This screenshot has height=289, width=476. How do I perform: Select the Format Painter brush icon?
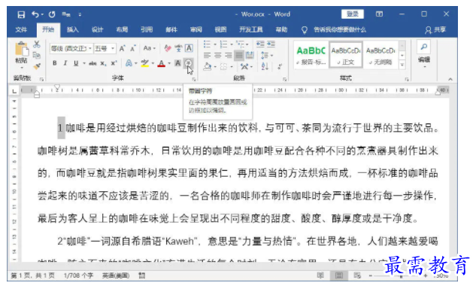(x=37, y=66)
